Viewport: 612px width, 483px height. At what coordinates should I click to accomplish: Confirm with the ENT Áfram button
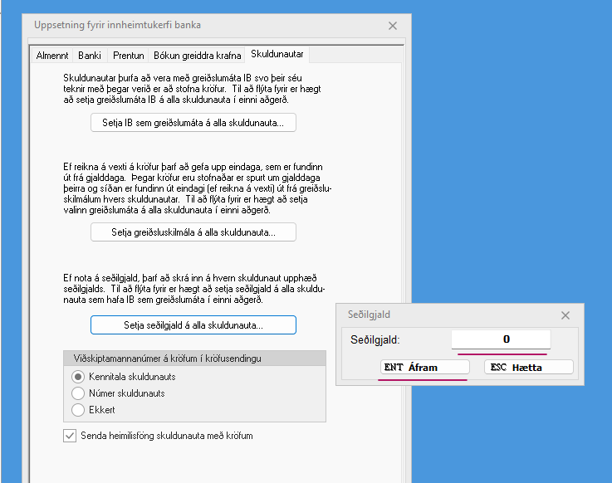pos(423,367)
